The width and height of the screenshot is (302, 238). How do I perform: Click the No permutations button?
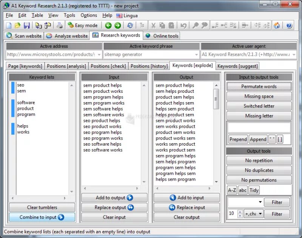(x=259, y=180)
